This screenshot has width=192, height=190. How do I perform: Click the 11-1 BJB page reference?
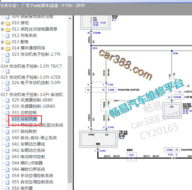click(113, 20)
